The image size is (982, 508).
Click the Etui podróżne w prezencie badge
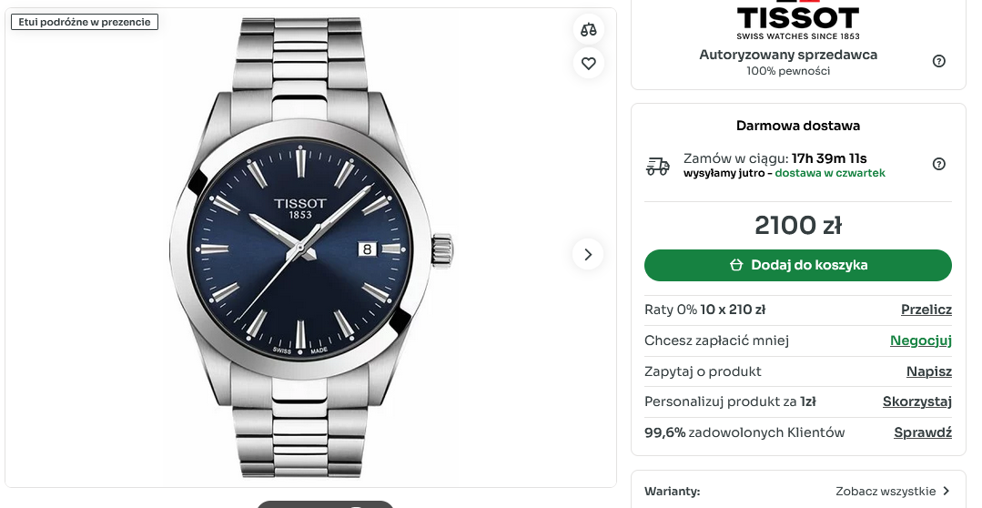(x=85, y=22)
